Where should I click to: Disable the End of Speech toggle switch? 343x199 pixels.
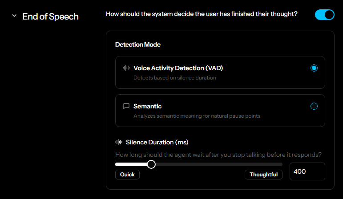324,15
